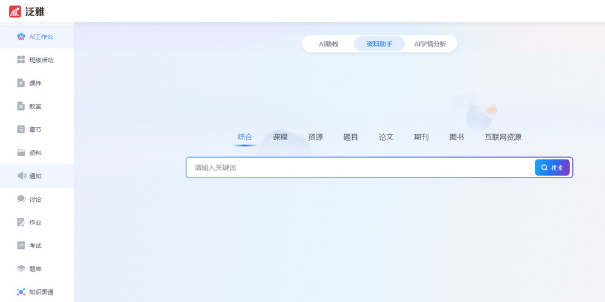Viewport: 605px width, 302px height.
Task: Click the 搜索 search button
Action: coord(552,167)
